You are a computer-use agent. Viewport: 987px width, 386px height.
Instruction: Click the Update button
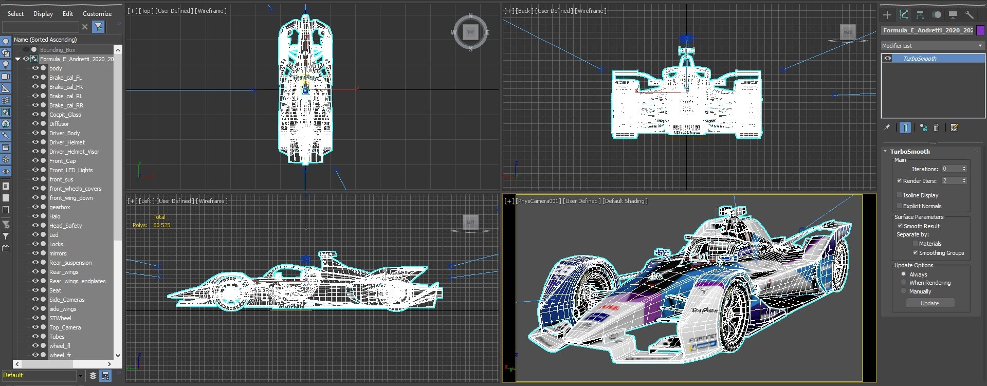pos(930,303)
